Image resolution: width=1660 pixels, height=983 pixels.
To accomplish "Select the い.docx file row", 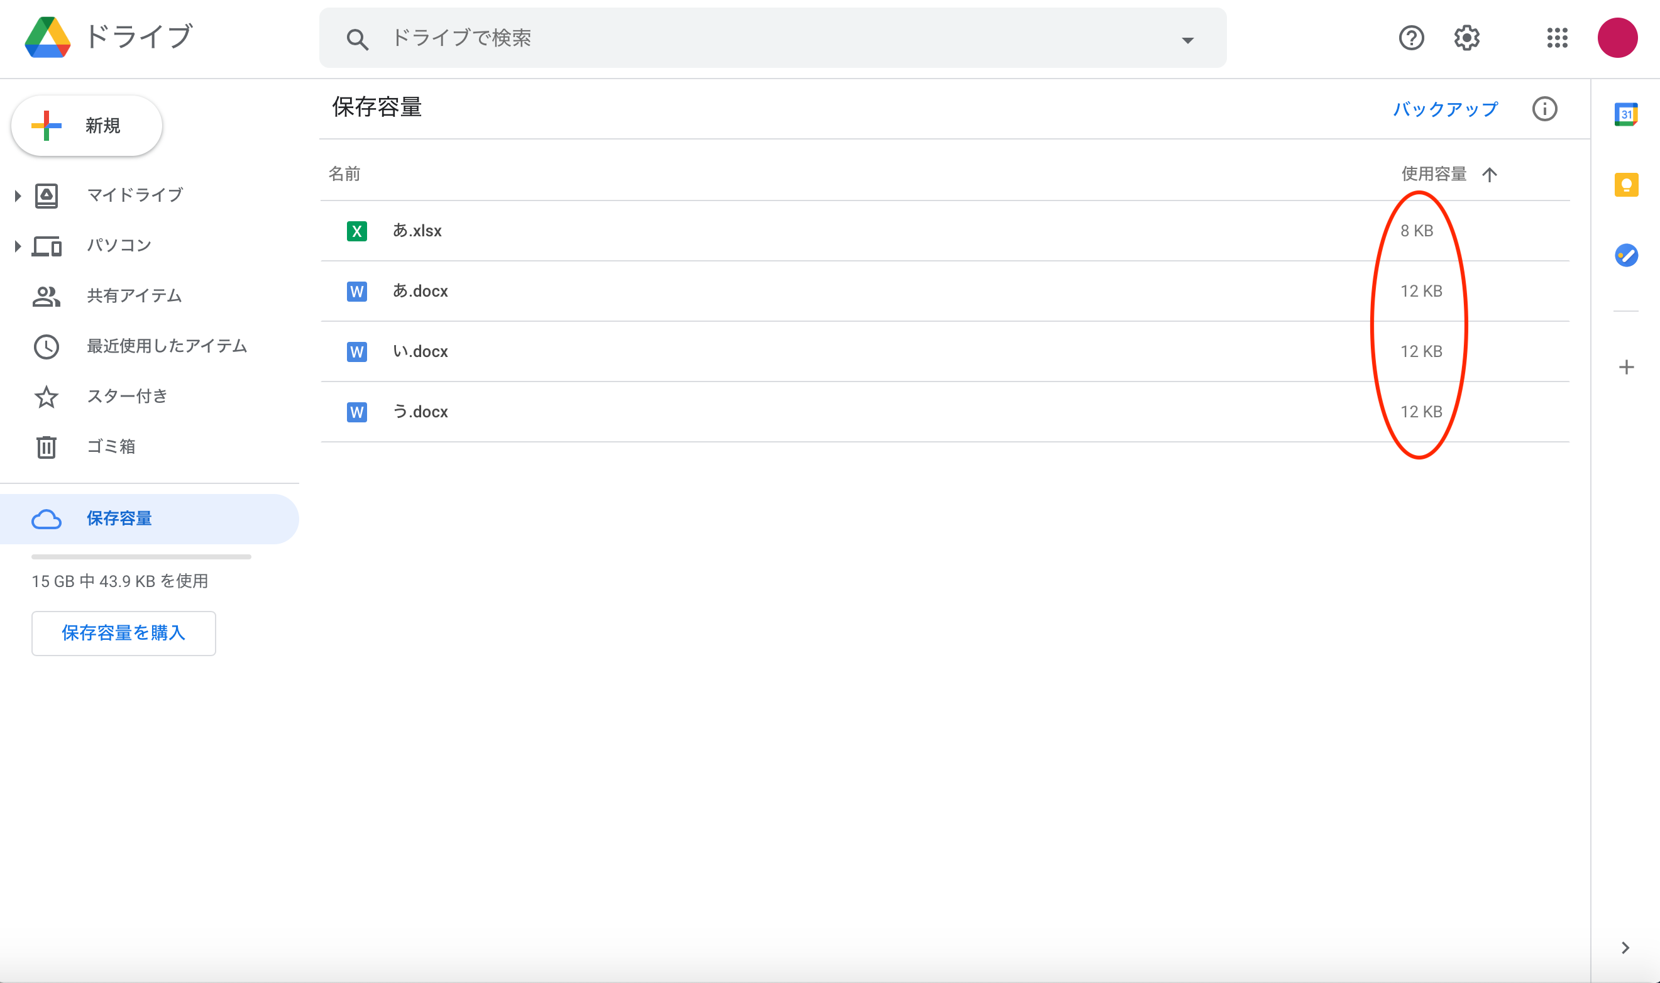I will tap(945, 352).
